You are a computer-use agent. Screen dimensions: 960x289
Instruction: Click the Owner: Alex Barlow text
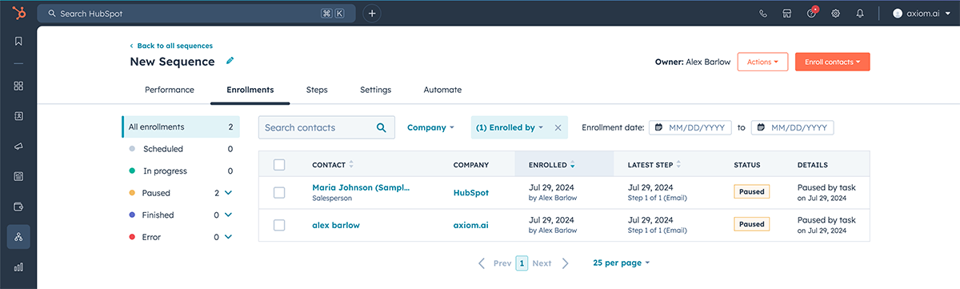point(693,62)
